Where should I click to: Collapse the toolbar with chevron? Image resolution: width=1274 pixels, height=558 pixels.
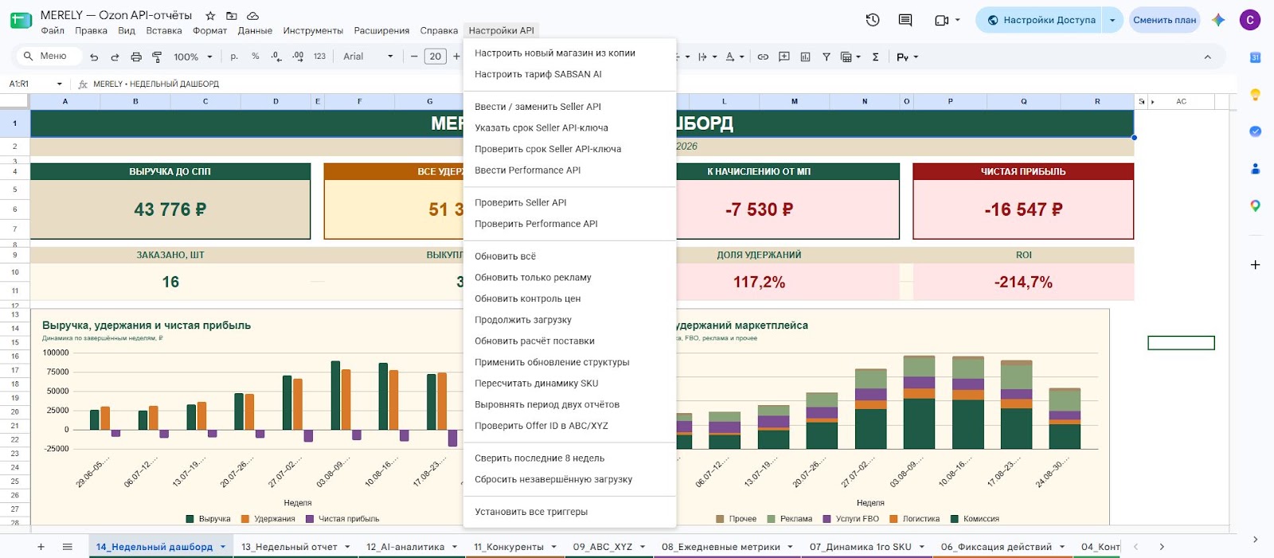tap(1207, 57)
